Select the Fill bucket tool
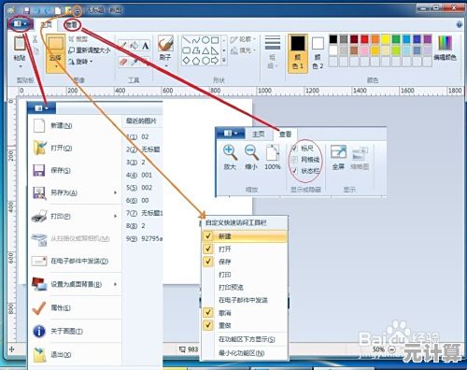 coord(134,46)
